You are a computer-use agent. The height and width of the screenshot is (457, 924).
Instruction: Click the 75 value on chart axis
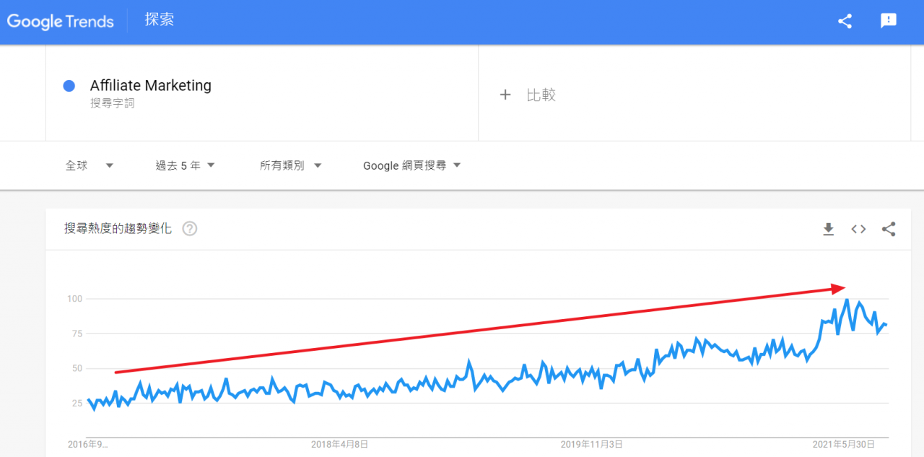point(78,334)
